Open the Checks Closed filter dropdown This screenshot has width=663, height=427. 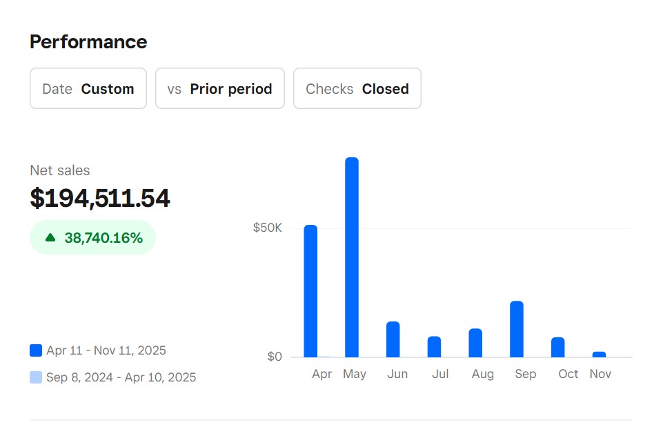pyautogui.click(x=357, y=88)
